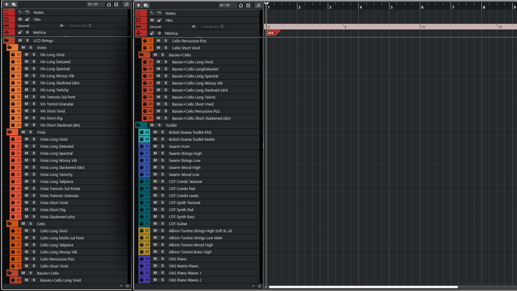Click time offset arrow on left Secondi ruler
Screen dimensions: 517x291
tap(61, 26)
